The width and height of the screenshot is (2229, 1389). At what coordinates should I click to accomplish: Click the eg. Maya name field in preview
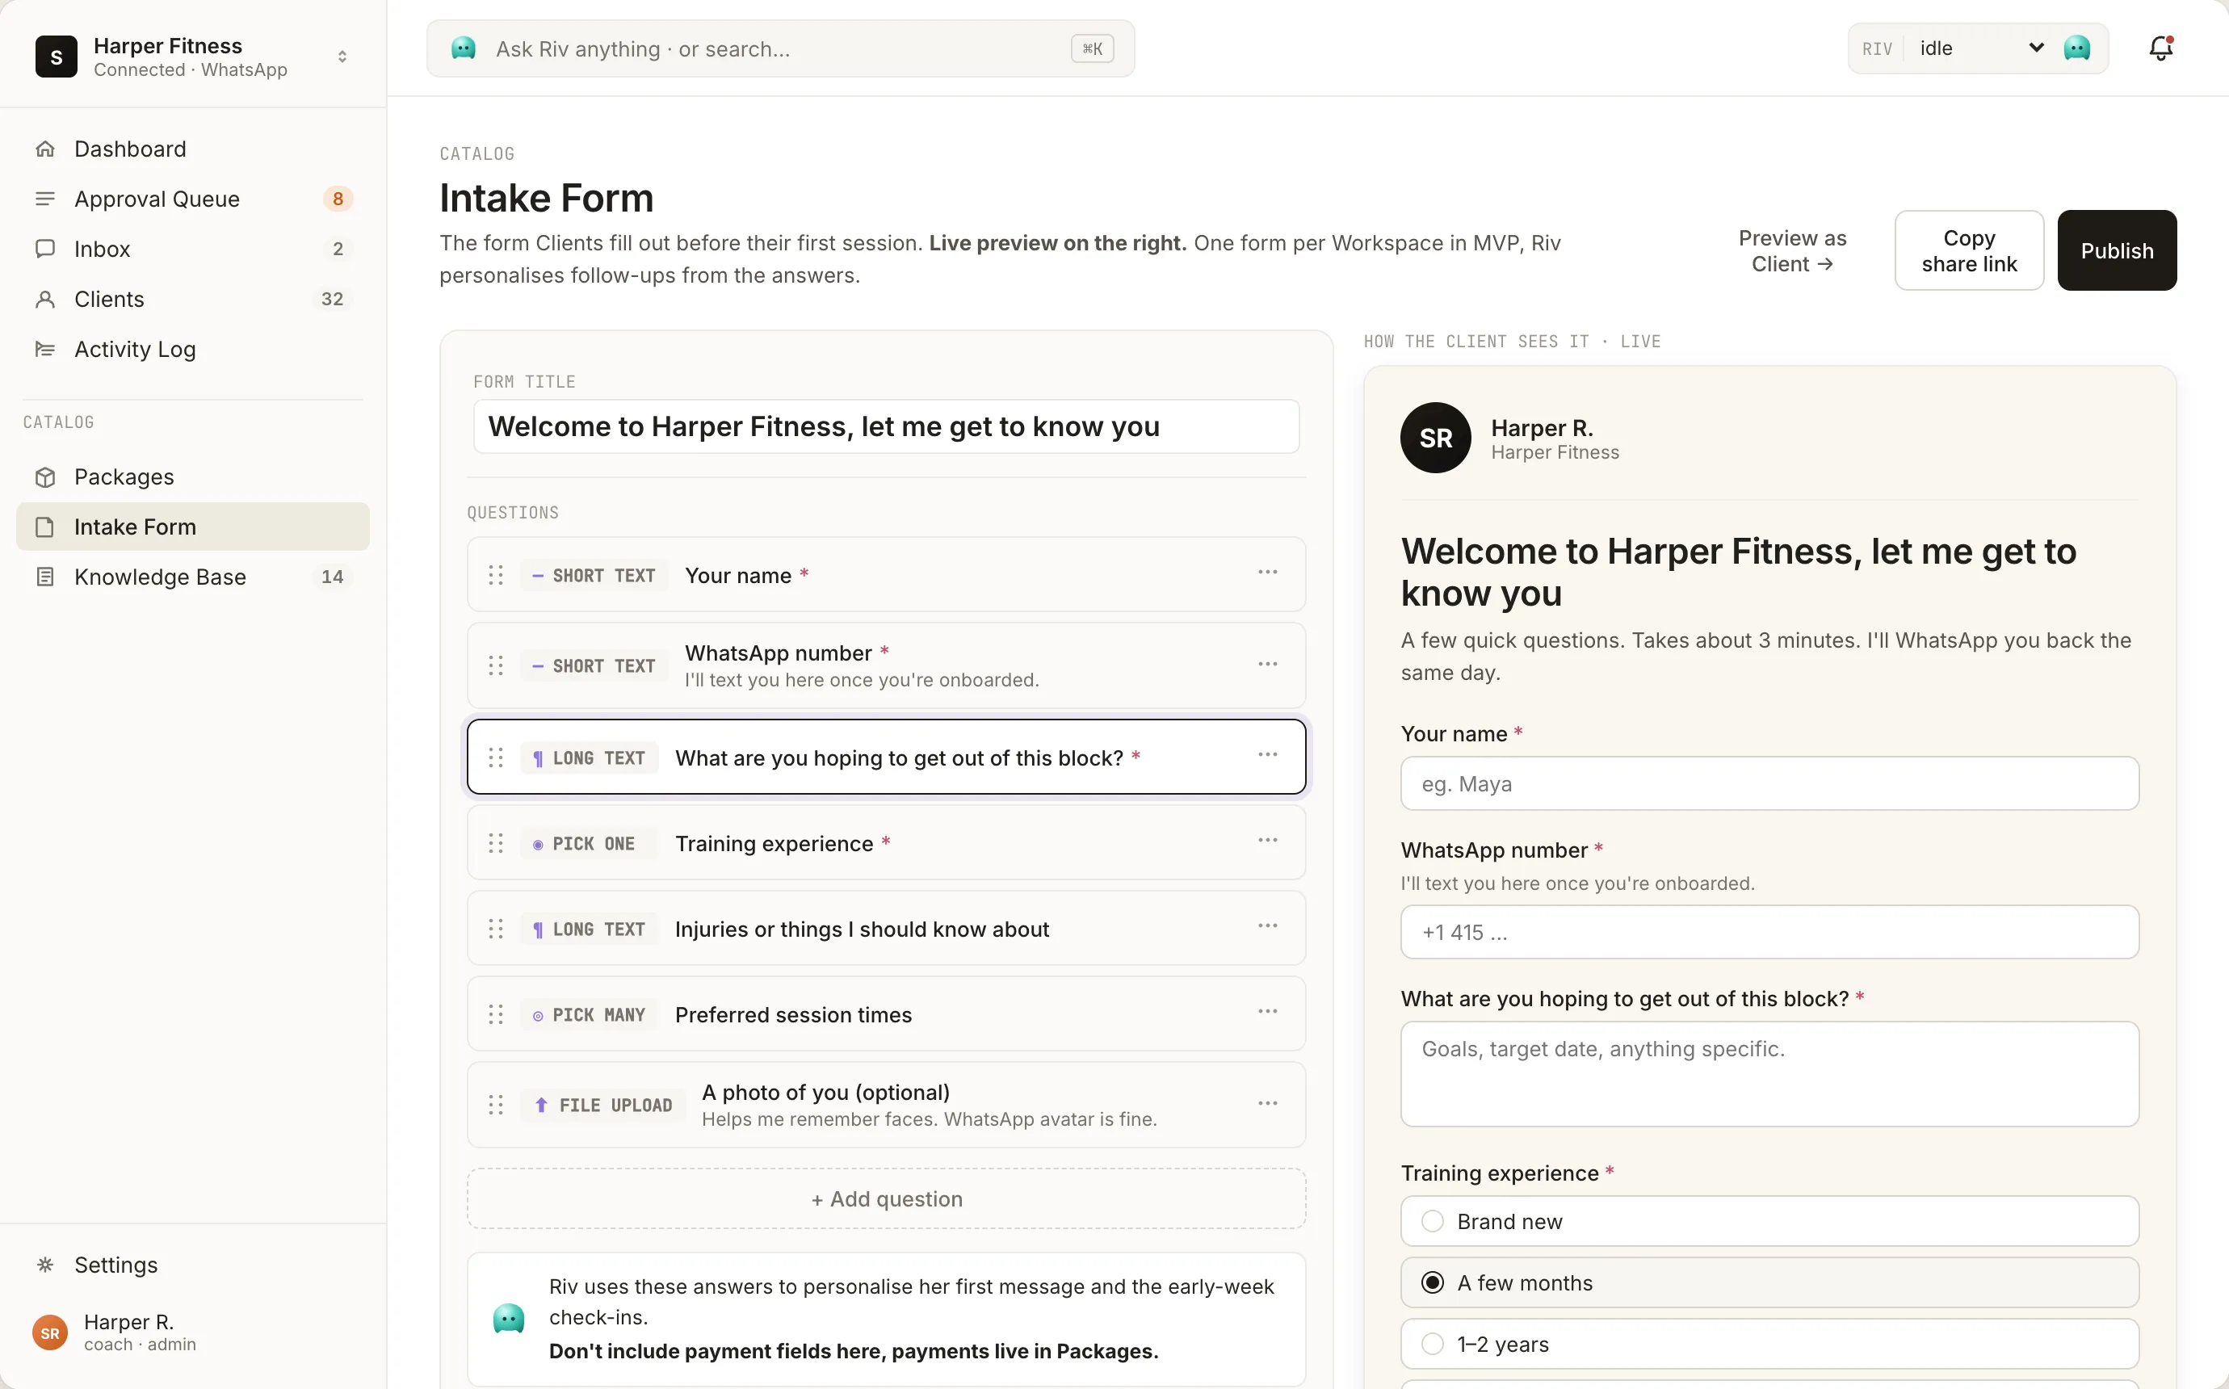1769,783
